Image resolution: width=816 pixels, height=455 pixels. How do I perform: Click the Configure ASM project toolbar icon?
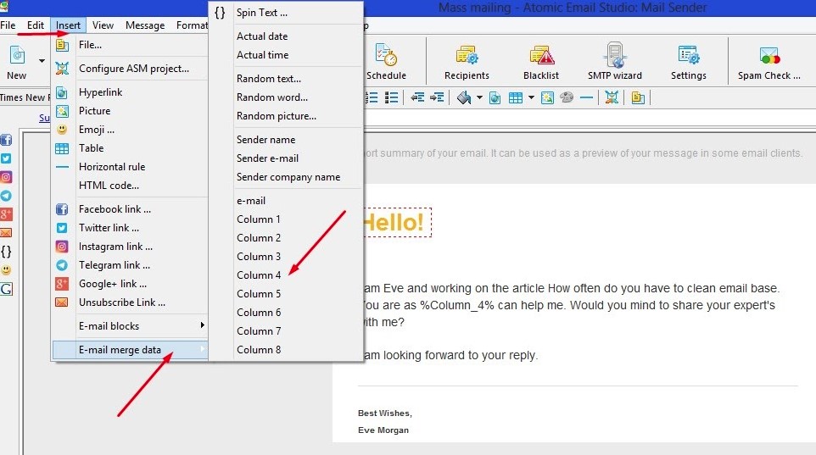click(612, 97)
